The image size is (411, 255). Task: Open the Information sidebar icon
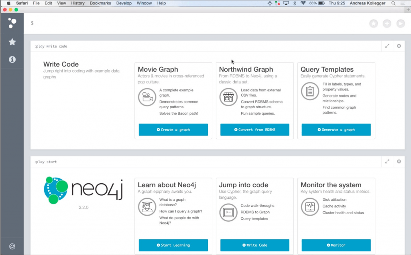coord(12,59)
